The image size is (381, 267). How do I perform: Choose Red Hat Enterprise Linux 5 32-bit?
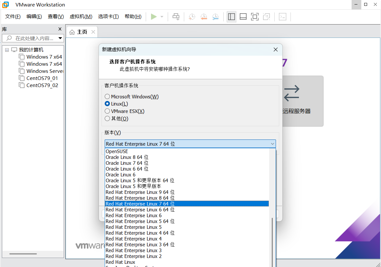(x=187, y=227)
